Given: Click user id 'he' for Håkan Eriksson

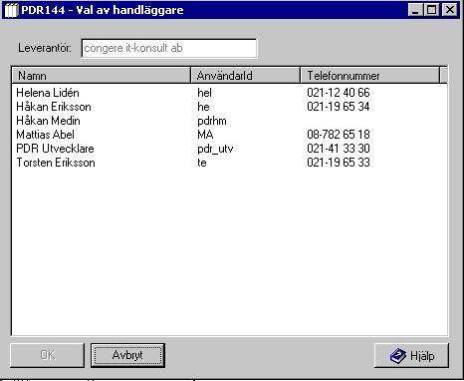Looking at the screenshot, I should pyautogui.click(x=203, y=107).
